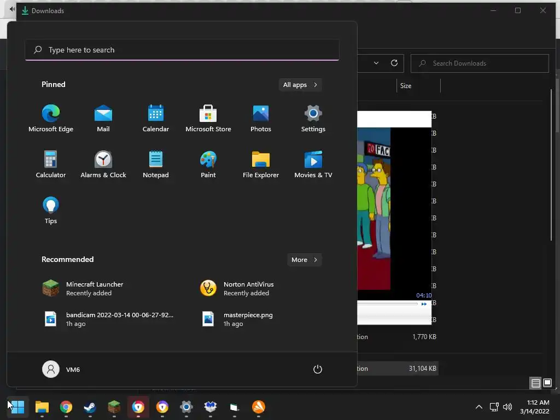
Task: Open the blue box taskbar app
Action: click(211, 407)
